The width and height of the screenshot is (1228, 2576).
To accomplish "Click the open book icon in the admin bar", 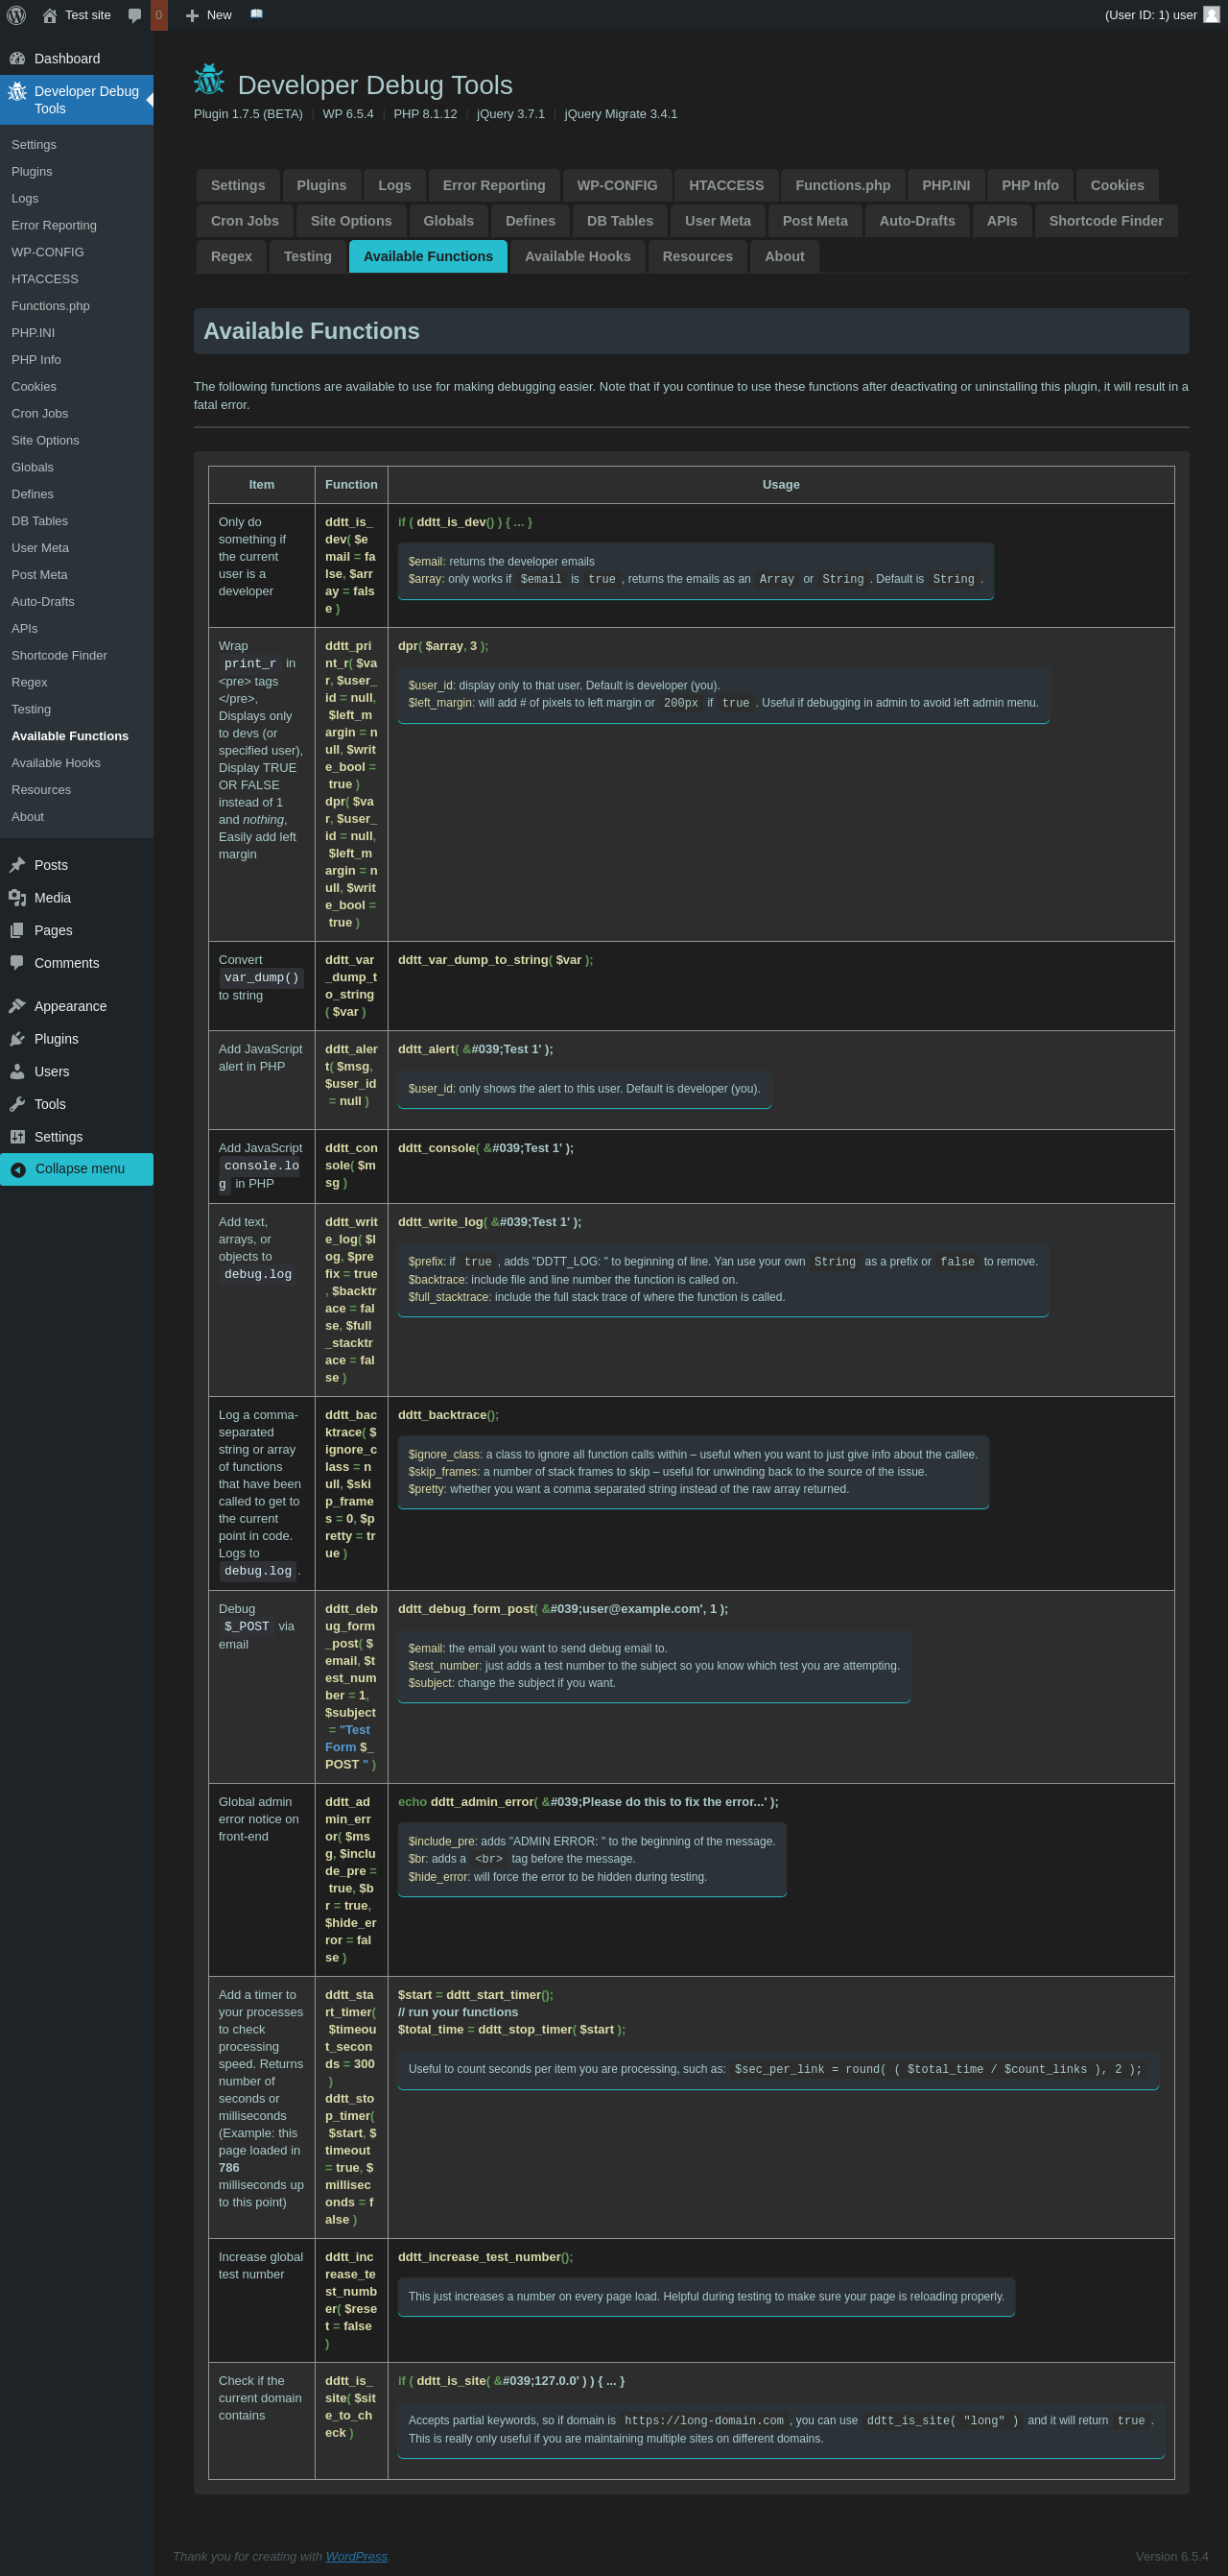I will pos(257,14).
